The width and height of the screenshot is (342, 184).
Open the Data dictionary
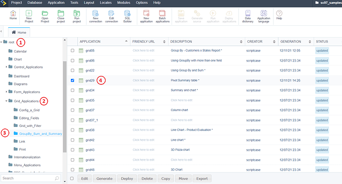click(x=247, y=16)
